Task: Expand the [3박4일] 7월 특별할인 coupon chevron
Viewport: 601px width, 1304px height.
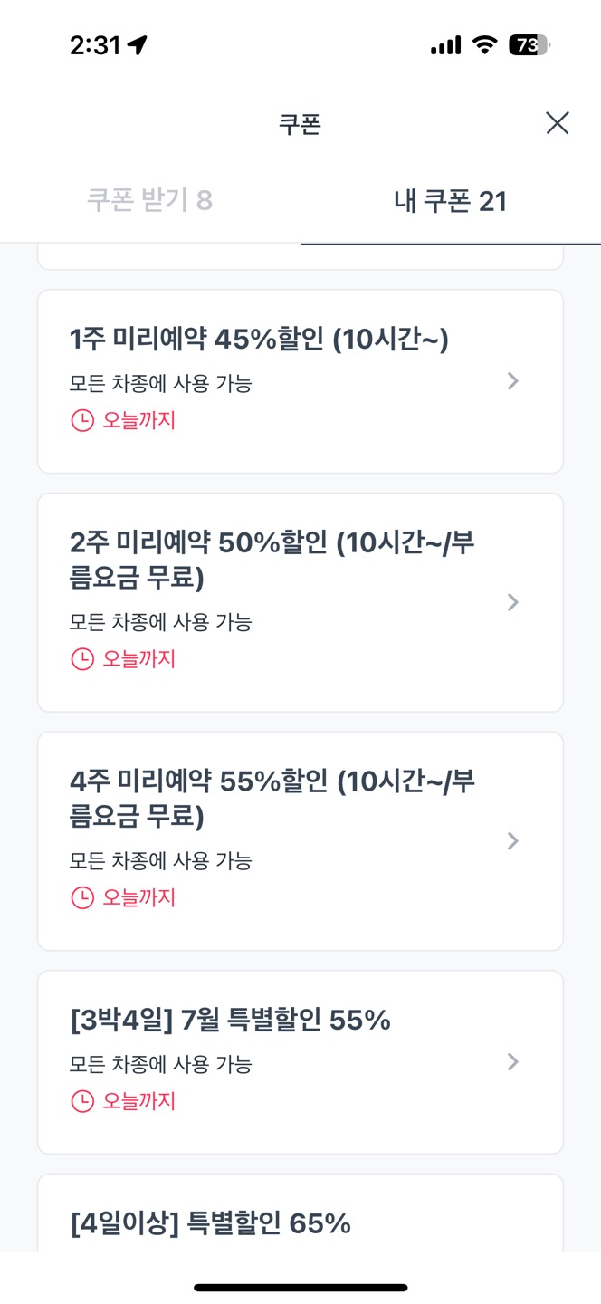Action: coord(513,1061)
